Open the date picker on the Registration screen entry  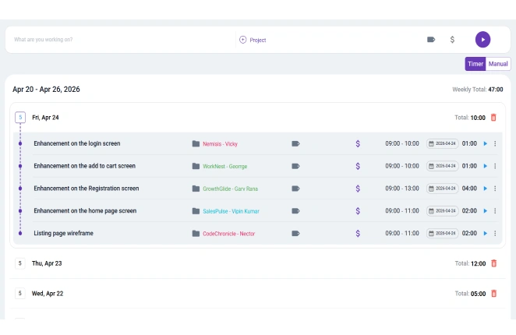442,189
